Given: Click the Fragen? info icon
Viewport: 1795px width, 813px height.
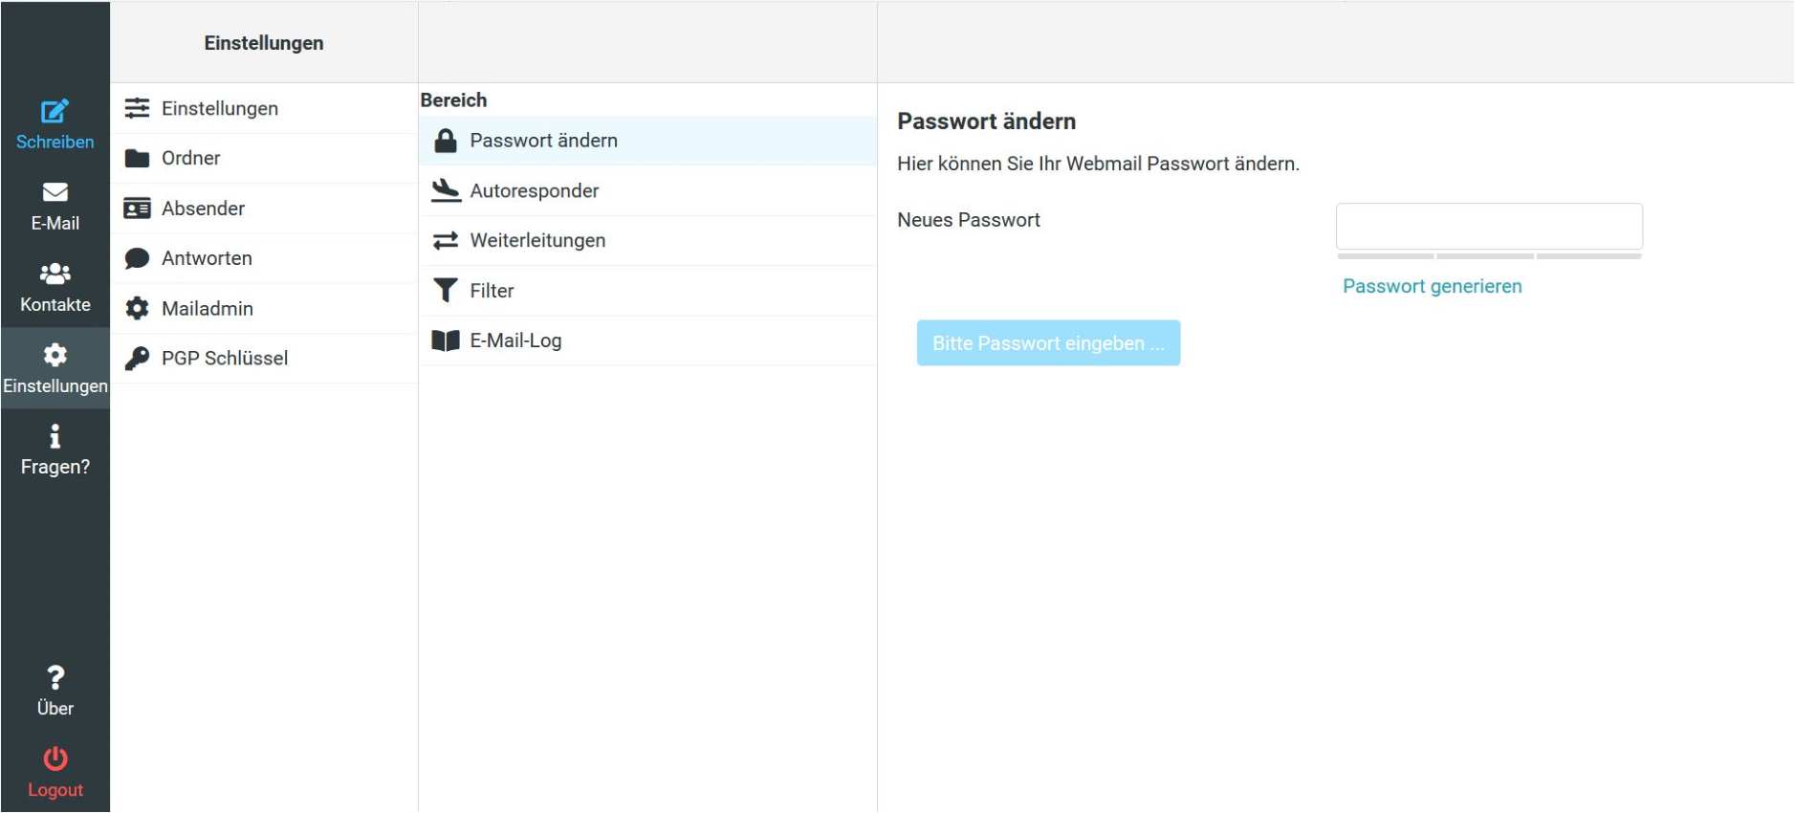Looking at the screenshot, I should click(x=55, y=437).
